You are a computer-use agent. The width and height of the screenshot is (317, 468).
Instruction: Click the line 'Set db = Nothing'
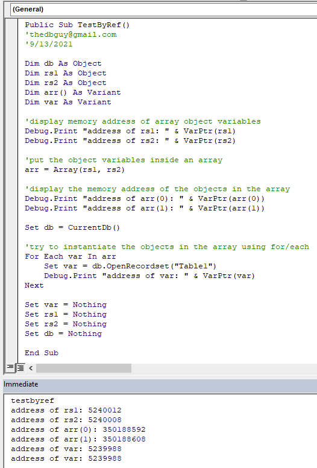pos(63,334)
